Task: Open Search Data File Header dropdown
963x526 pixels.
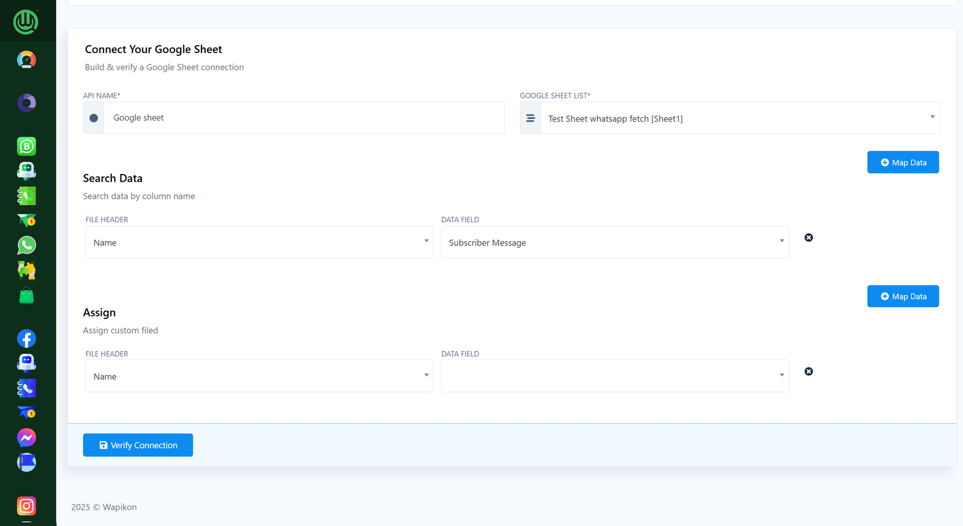Action: pyautogui.click(x=259, y=242)
